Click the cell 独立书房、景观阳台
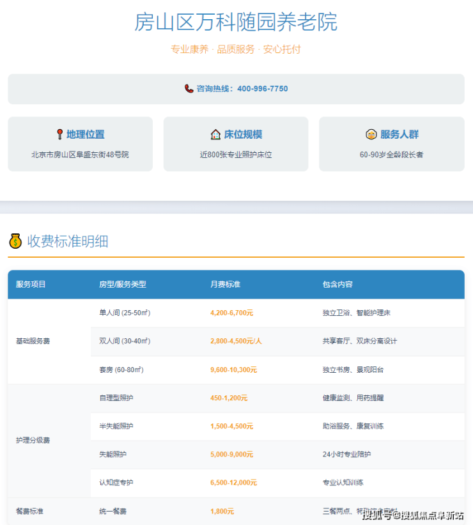The height and width of the screenshot is (525, 473). tap(353, 370)
